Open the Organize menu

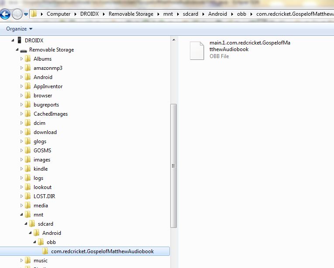click(x=19, y=29)
